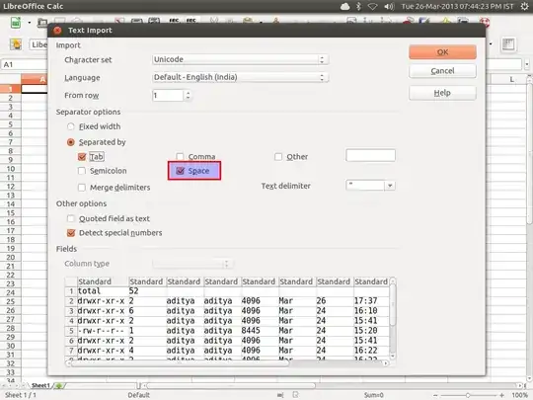
Task: Click 'Sum=0' in the status bar
Action: click(x=373, y=395)
